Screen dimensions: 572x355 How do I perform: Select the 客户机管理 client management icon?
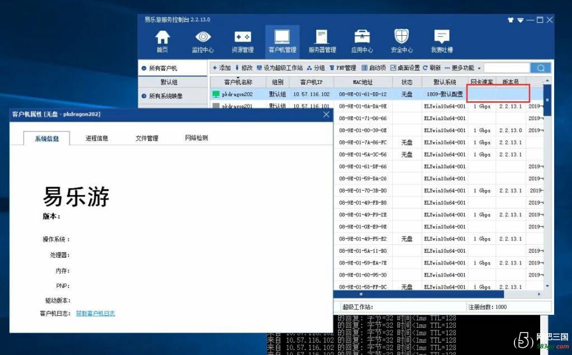[x=282, y=42]
